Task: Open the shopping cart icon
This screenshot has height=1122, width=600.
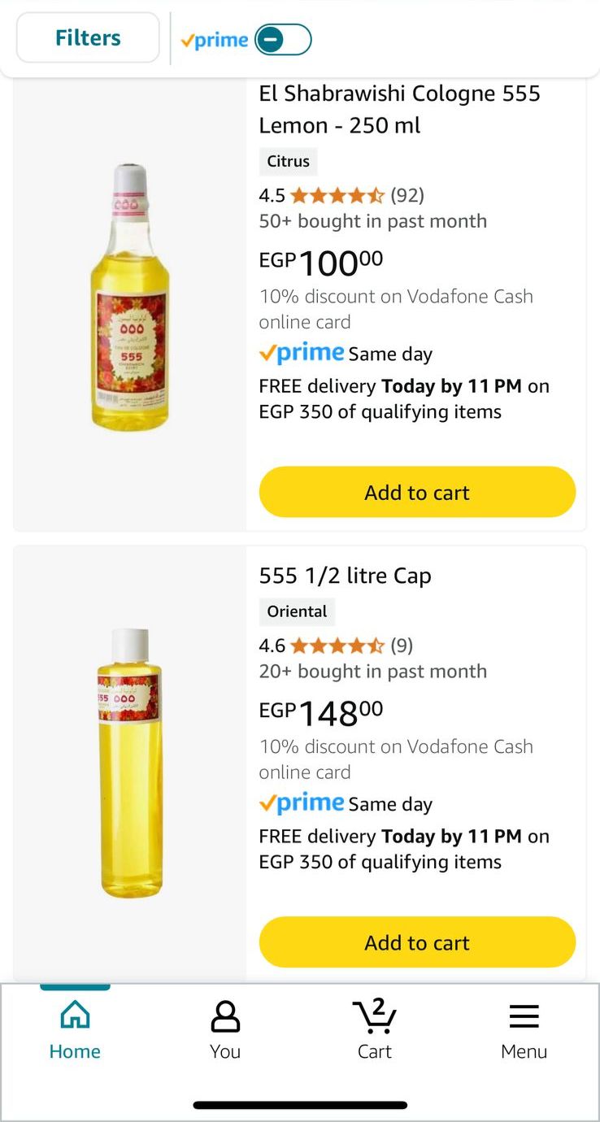Action: (375, 1016)
